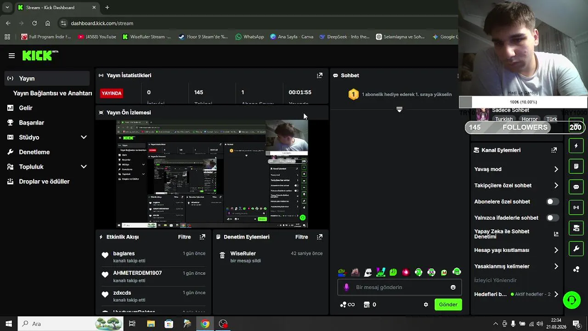Open the Ana Sayfa - Canva bookmark
This screenshot has height=331, width=588.
pyautogui.click(x=292, y=37)
